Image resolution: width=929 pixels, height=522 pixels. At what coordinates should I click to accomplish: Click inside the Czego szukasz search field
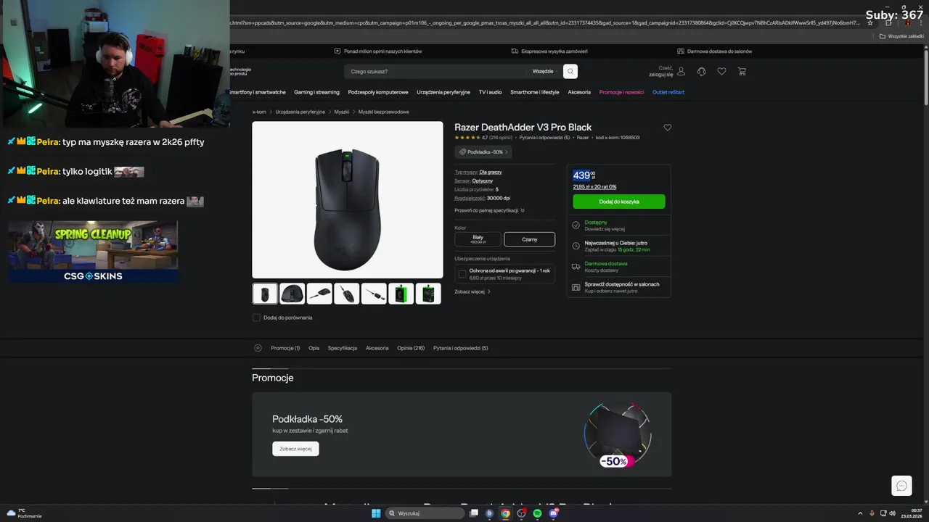click(x=435, y=71)
